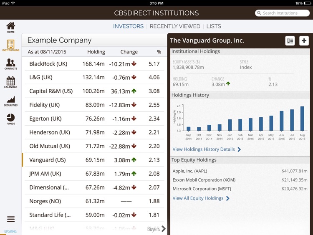The height and width of the screenshot is (235, 313).
Task: Tap the Jan 2015 chart bar
Action: coord(230,125)
